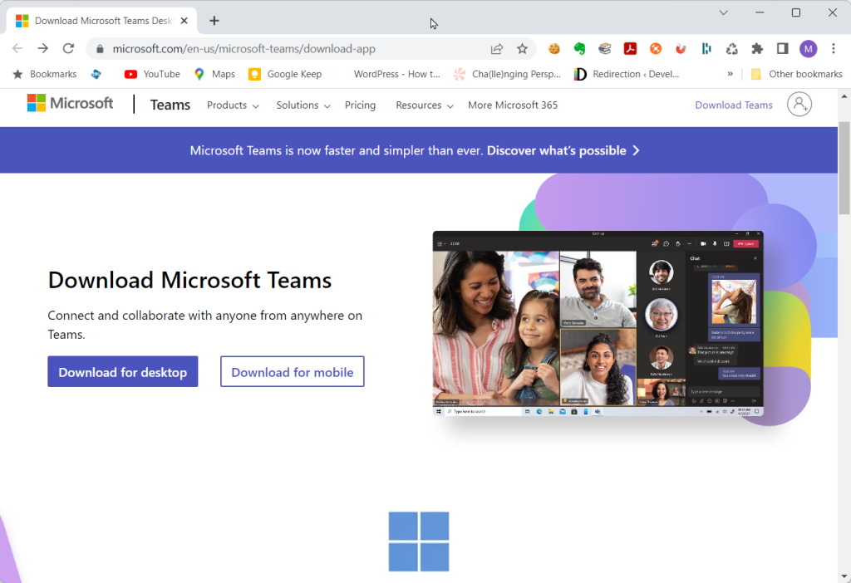Open the orange circular extension icon
This screenshot has width=851, height=583.
click(x=656, y=49)
